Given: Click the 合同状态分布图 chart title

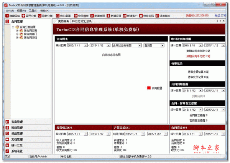Looking at the screenshot, I should click(111, 55).
